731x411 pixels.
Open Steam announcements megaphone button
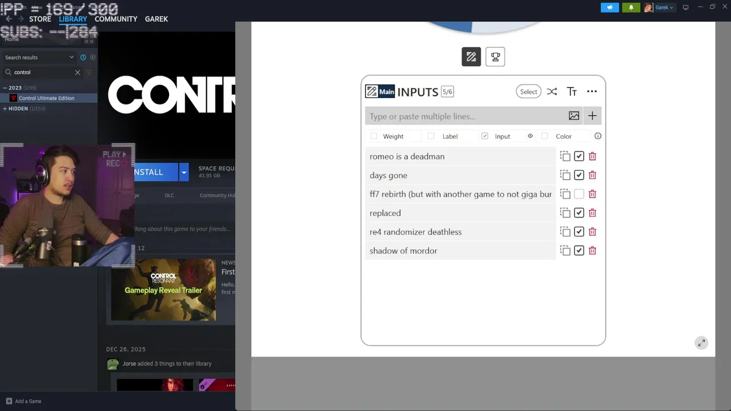[x=610, y=7]
